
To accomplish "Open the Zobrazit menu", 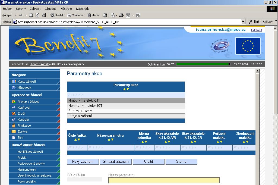I will (x=35, y=9).
